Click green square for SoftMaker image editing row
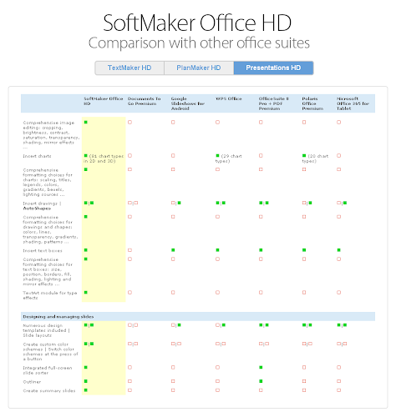The height and width of the screenshot is (417, 396). pos(86,123)
